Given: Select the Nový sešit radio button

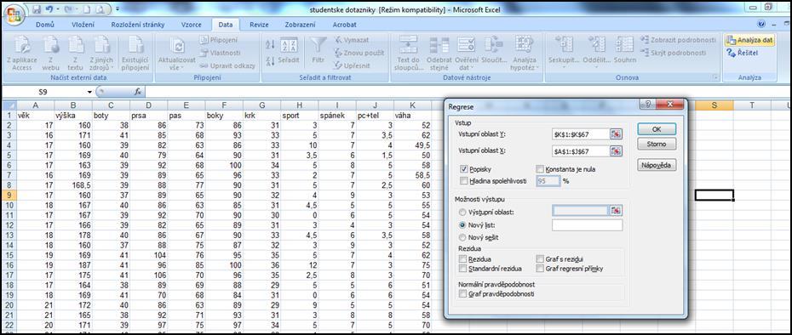Looking at the screenshot, I should coord(463,237).
